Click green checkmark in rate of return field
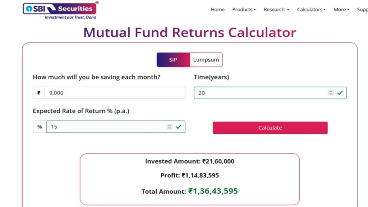This screenshot has width=368, height=207. [x=179, y=126]
